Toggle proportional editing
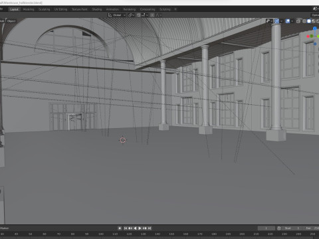Viewport: 319px width, 239px height. 152,15
